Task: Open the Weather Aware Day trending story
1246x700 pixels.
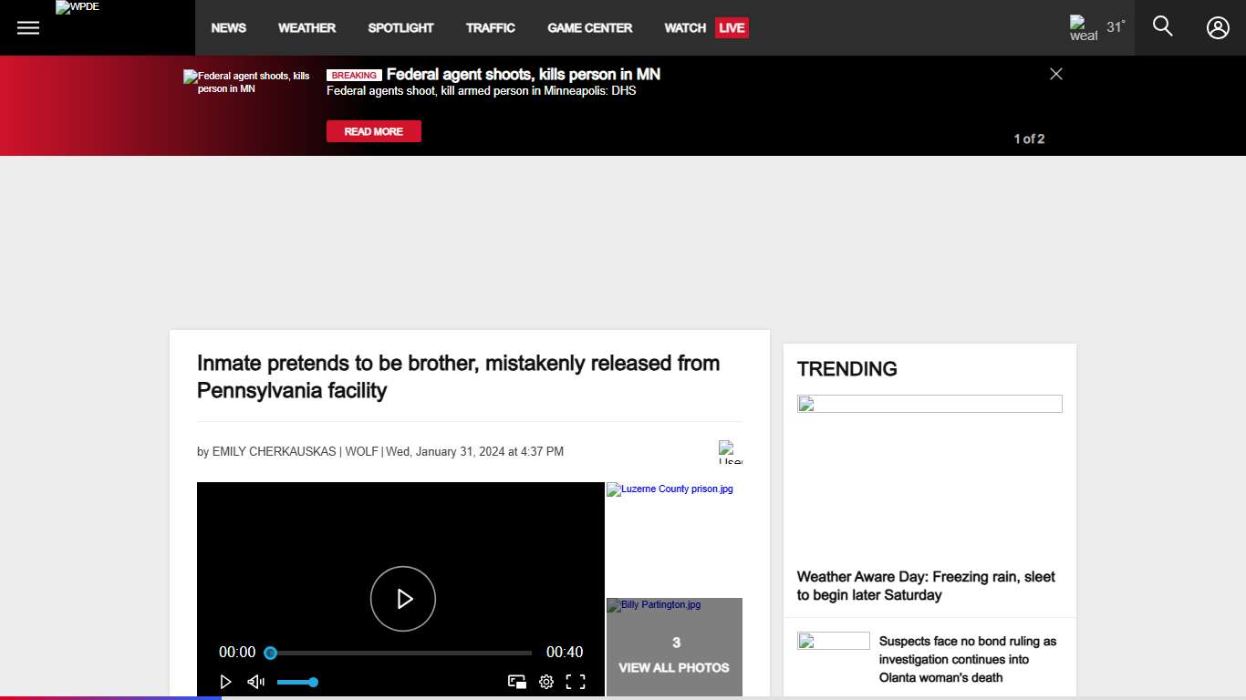Action: [x=926, y=585]
